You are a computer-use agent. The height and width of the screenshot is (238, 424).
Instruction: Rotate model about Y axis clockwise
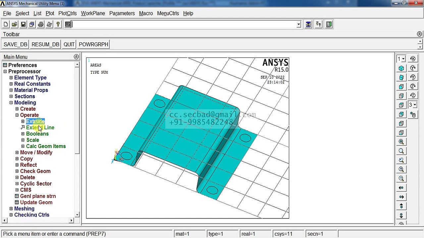tap(413, 68)
